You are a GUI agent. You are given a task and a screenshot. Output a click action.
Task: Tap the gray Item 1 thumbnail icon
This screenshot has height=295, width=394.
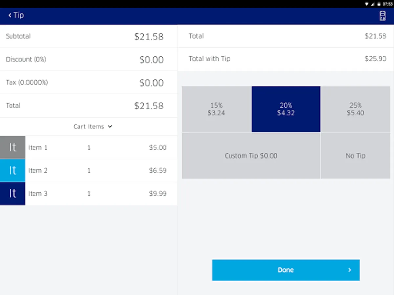[12, 147]
